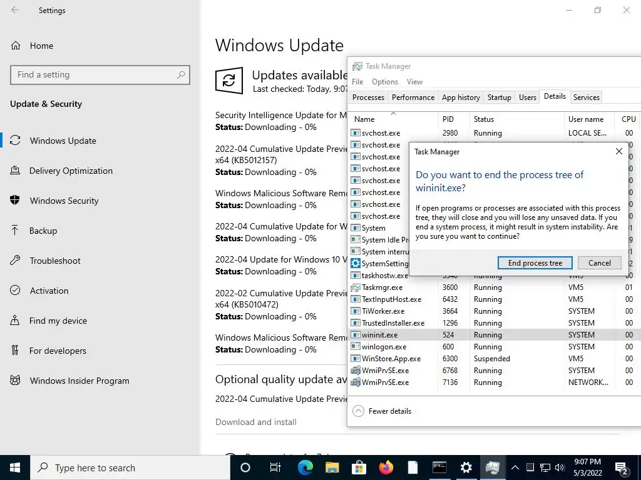Screen dimensions: 641x480
Task: Collapse Task Manager with Fewer details chevron
Action: point(358,411)
